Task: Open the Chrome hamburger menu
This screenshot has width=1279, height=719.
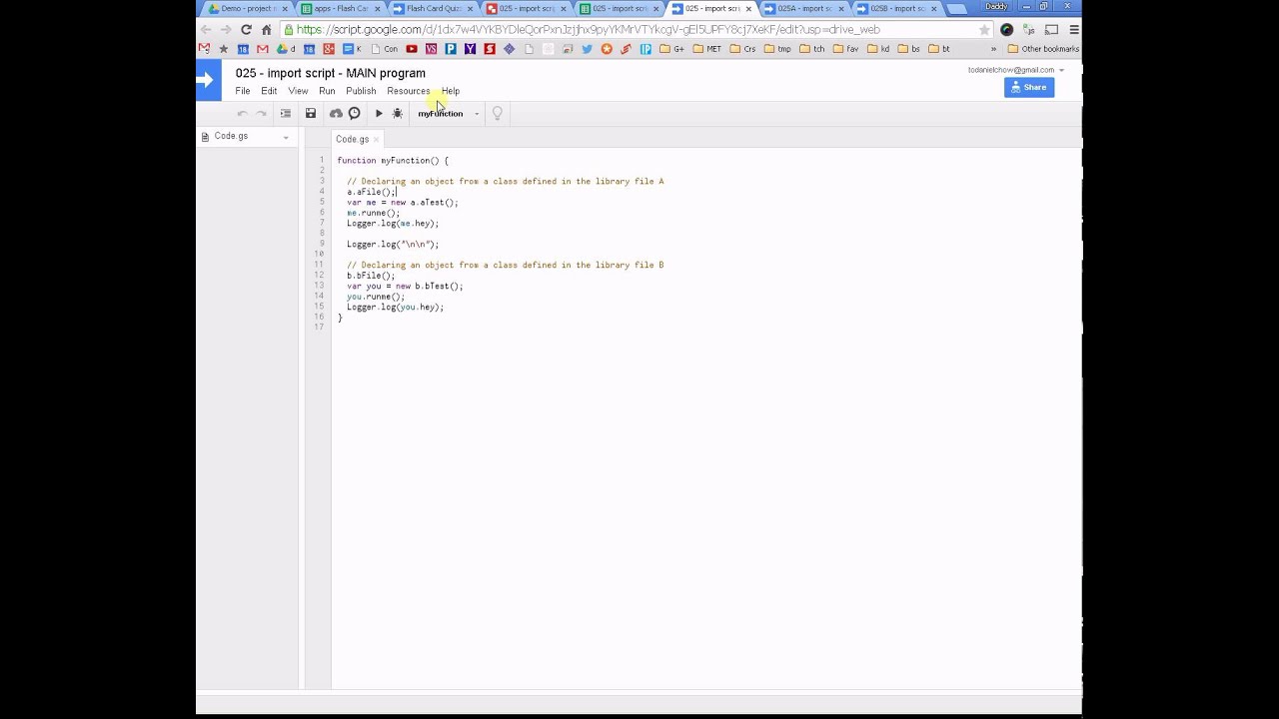Action: (x=1074, y=30)
